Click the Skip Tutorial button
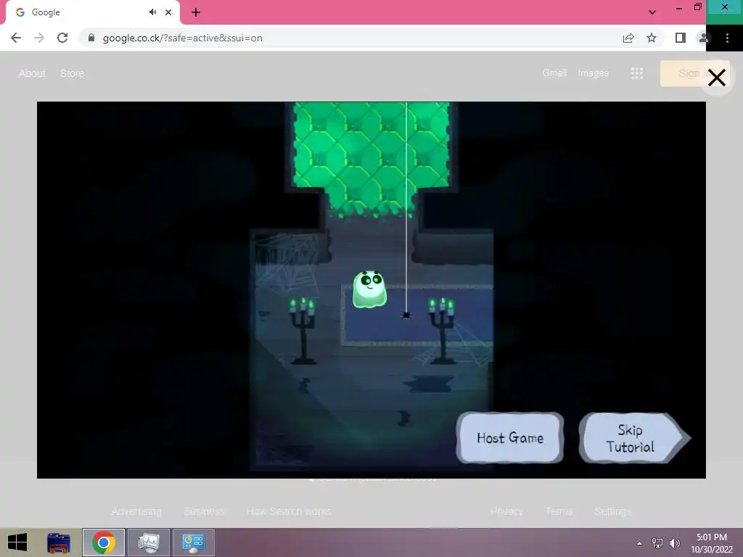Screen dimensions: 743x557 pos(634,438)
